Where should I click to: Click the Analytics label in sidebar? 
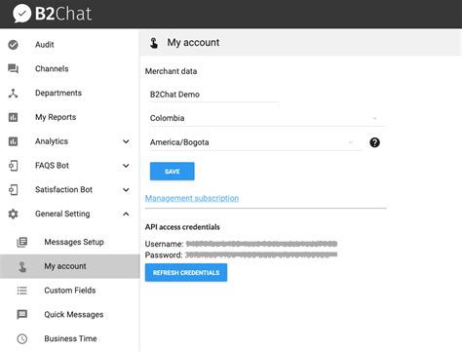click(52, 141)
